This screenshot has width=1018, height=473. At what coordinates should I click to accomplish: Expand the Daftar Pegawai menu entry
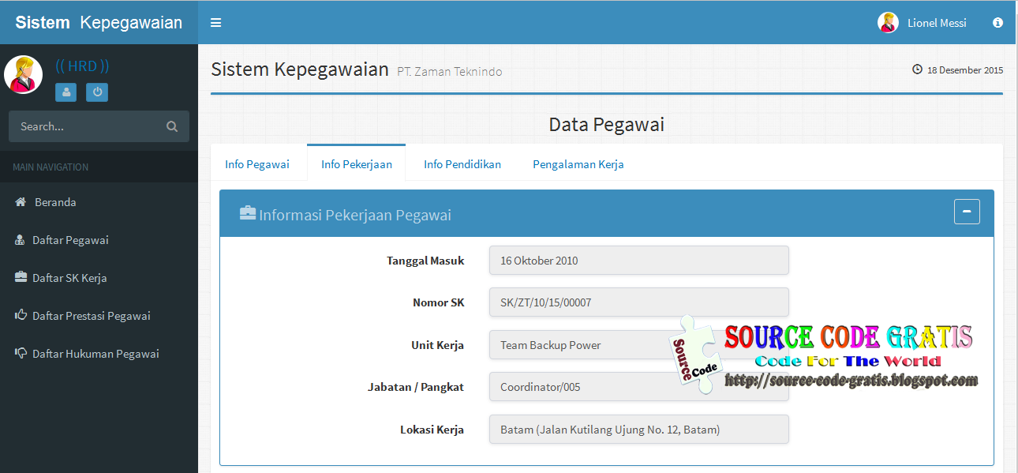point(71,240)
